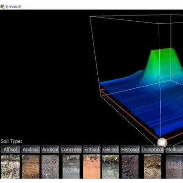The width and height of the screenshot is (183, 183).
Task: Click the Gelisol soil photo thumbnail
Action: pos(110,167)
